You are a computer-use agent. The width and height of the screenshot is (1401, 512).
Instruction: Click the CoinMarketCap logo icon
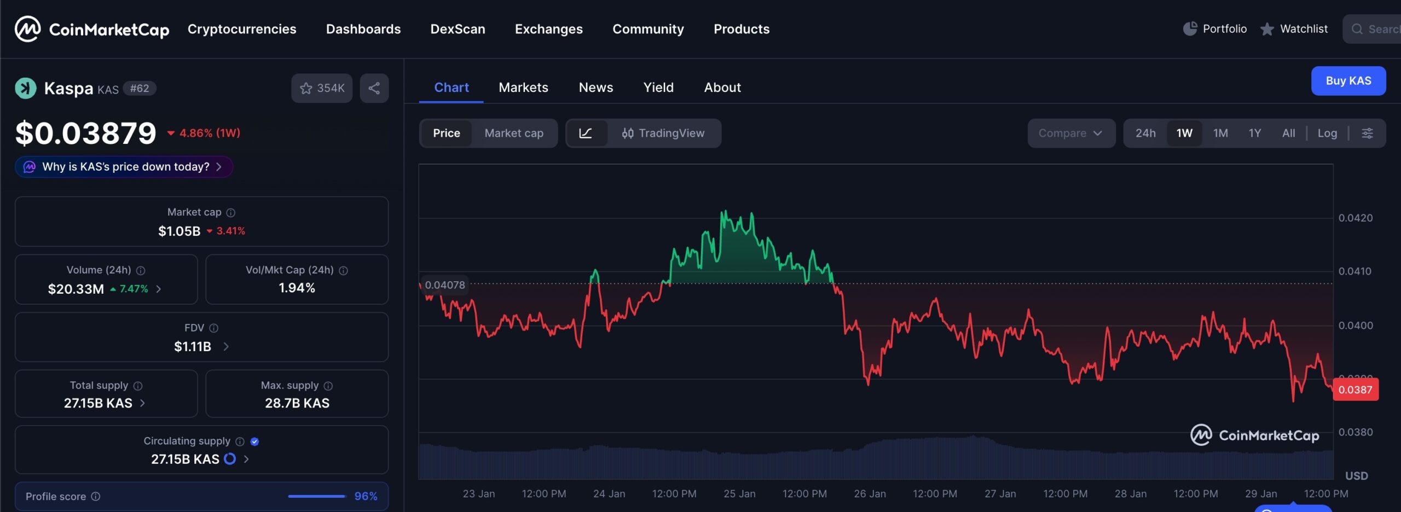coord(27,29)
